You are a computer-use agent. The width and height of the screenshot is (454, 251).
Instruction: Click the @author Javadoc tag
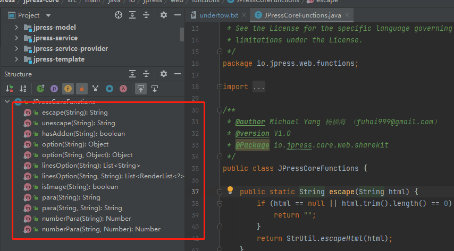pyautogui.click(x=250, y=122)
